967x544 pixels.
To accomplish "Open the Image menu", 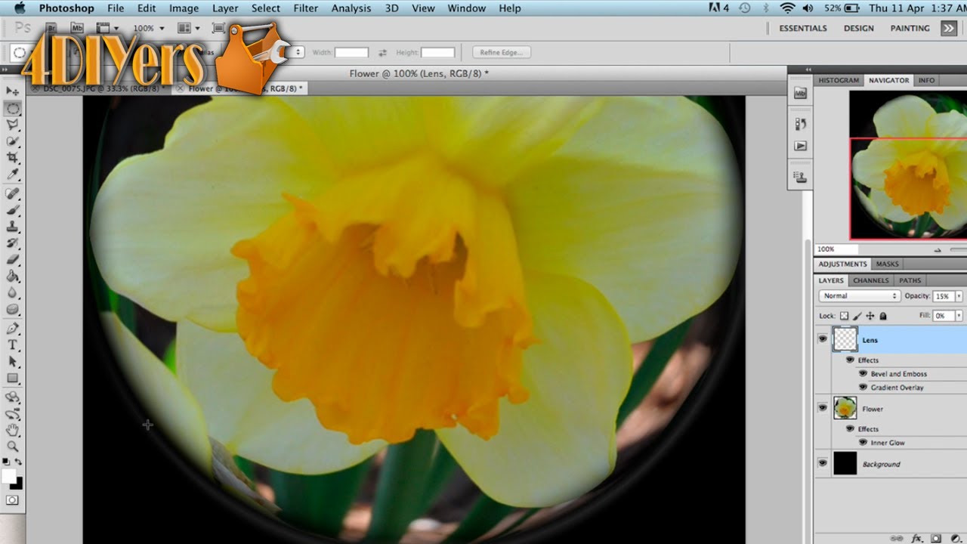I will pyautogui.click(x=184, y=8).
